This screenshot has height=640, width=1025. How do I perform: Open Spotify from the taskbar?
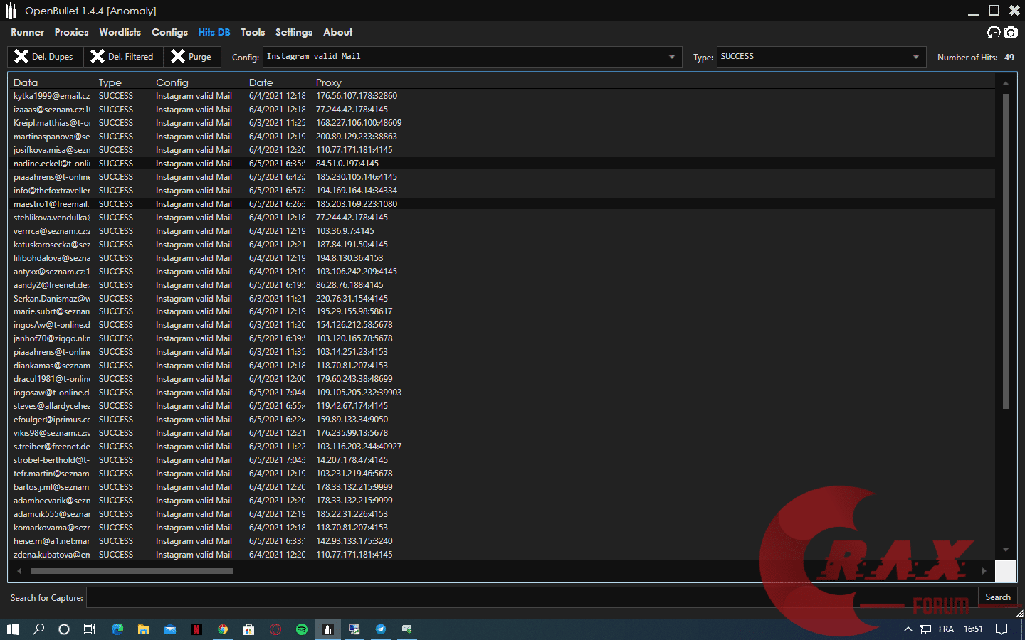[x=301, y=629]
